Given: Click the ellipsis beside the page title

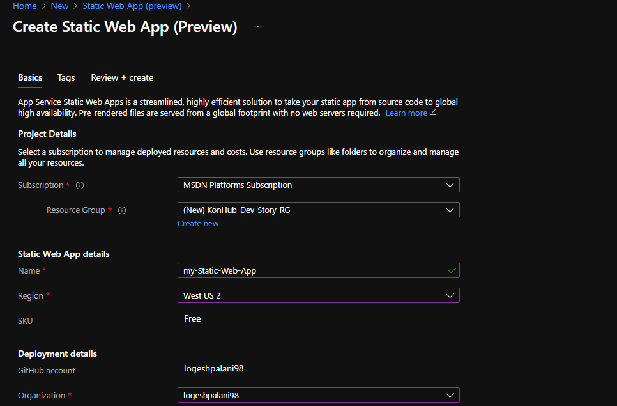Looking at the screenshot, I should [257, 27].
